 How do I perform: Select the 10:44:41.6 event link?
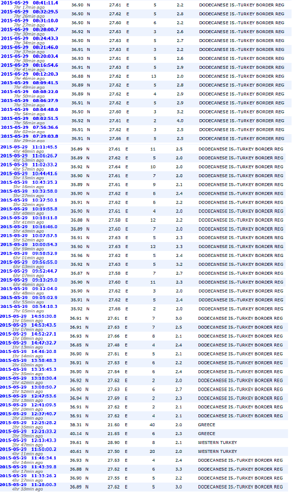pos(29,173)
